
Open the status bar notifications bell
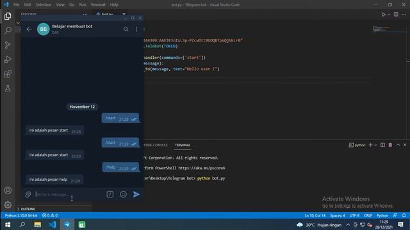404,215
